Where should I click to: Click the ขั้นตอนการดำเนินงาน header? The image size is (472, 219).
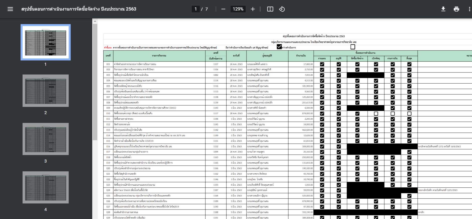pyautogui.click(x=365, y=53)
